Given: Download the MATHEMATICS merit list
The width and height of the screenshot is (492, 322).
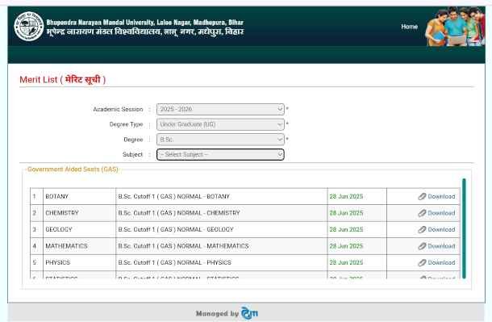Looking at the screenshot, I should coord(441,246).
